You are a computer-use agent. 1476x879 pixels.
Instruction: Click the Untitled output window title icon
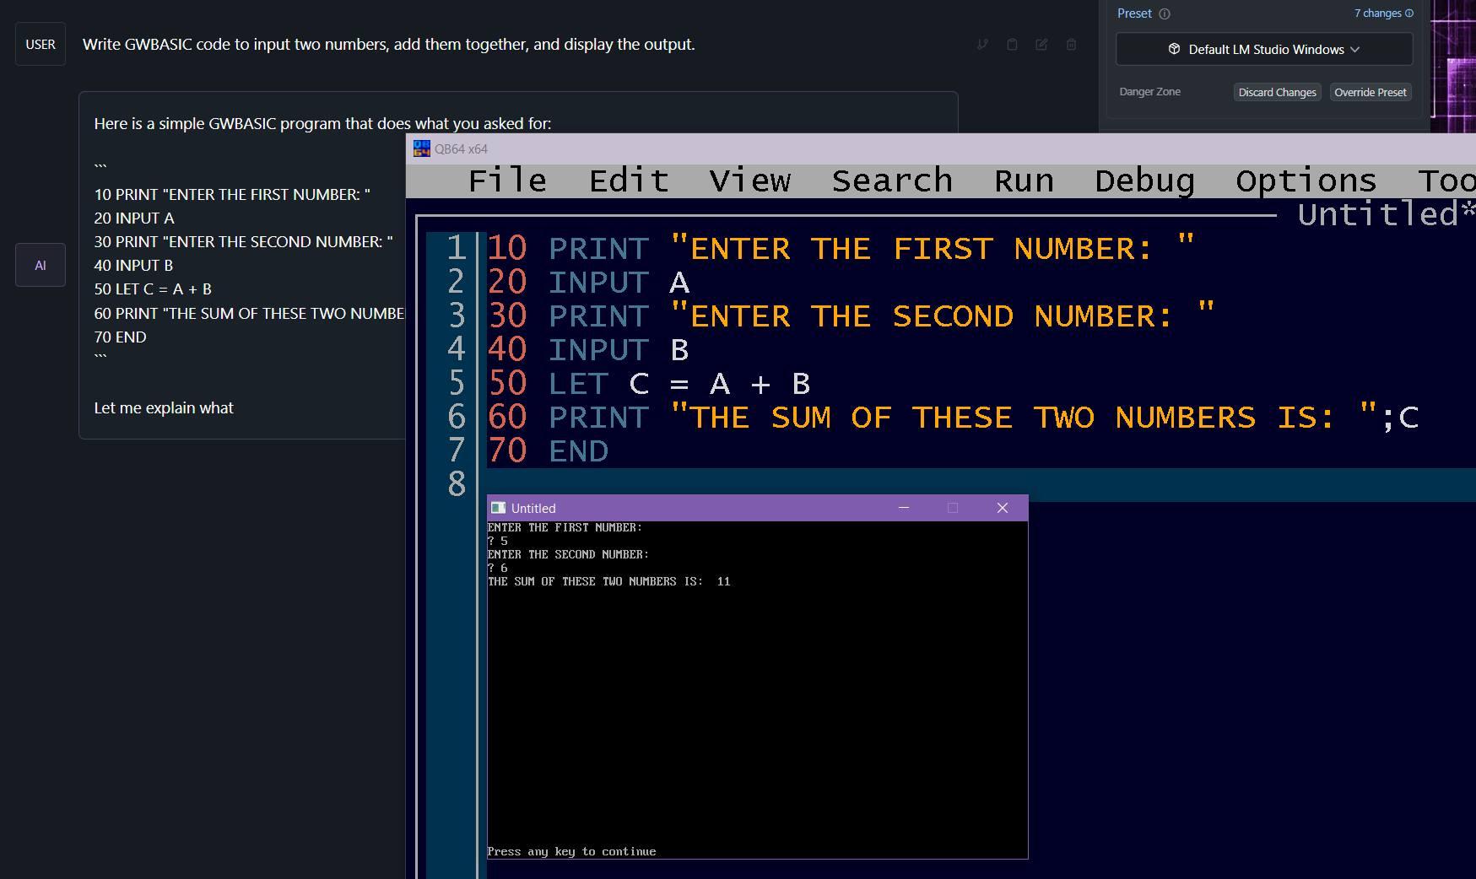point(498,508)
